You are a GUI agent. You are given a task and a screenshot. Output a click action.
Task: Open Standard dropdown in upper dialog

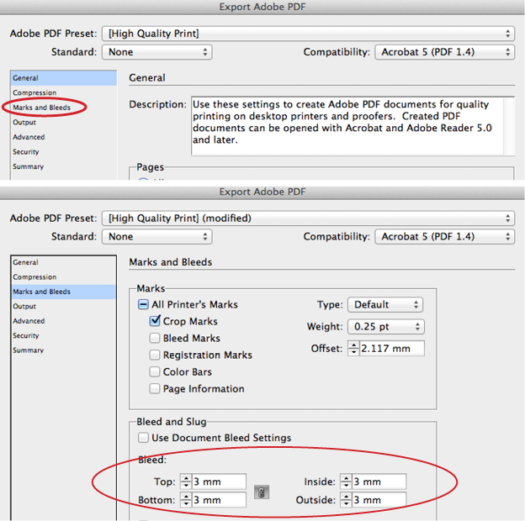click(157, 52)
